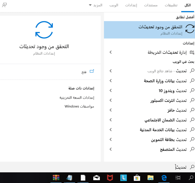
Task: Click the large blue update arrows icon
Action: [44, 30]
